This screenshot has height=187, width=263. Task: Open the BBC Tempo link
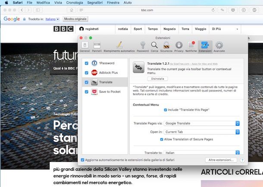pyautogui.click(x=153, y=29)
